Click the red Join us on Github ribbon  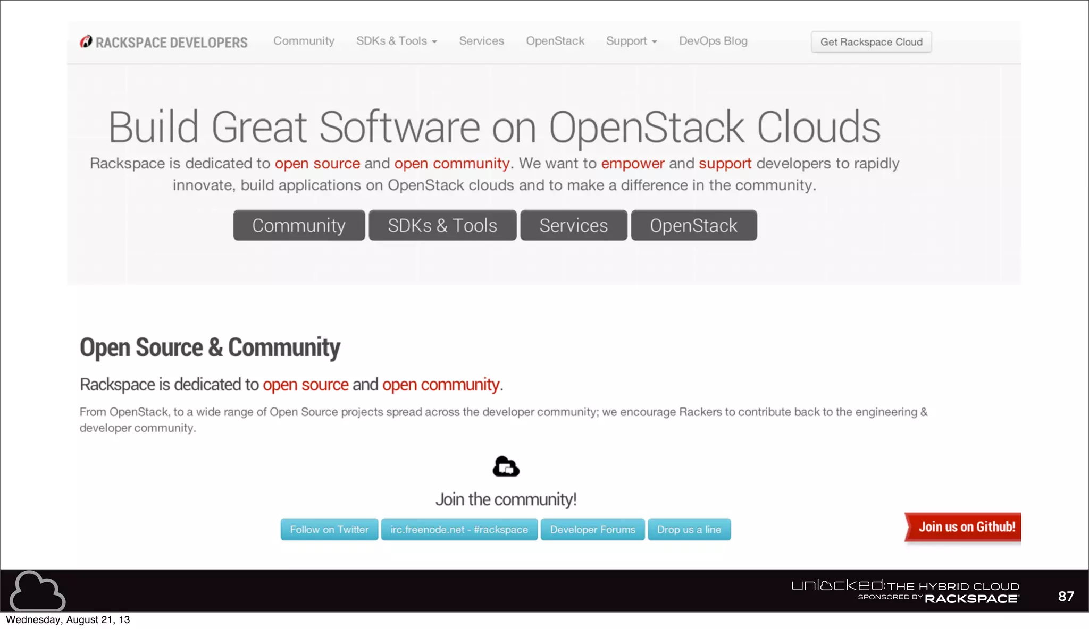pyautogui.click(x=965, y=527)
